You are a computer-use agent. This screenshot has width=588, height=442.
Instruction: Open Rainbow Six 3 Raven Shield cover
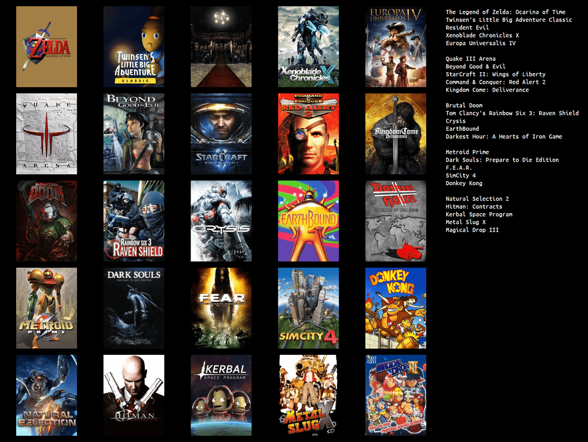[134, 221]
